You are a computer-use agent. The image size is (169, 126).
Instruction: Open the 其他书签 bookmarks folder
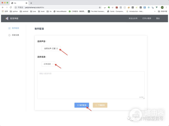[x=163, y=11]
